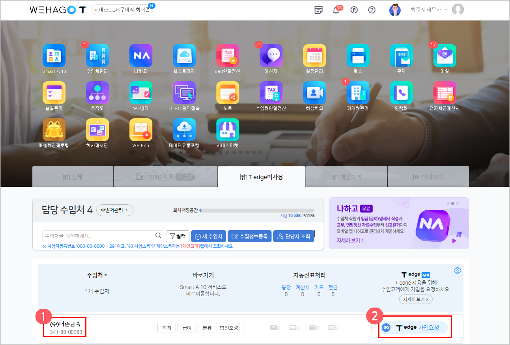The width and height of the screenshot is (510, 345).
Task: Click the help question mark icon
Action: [x=372, y=10]
